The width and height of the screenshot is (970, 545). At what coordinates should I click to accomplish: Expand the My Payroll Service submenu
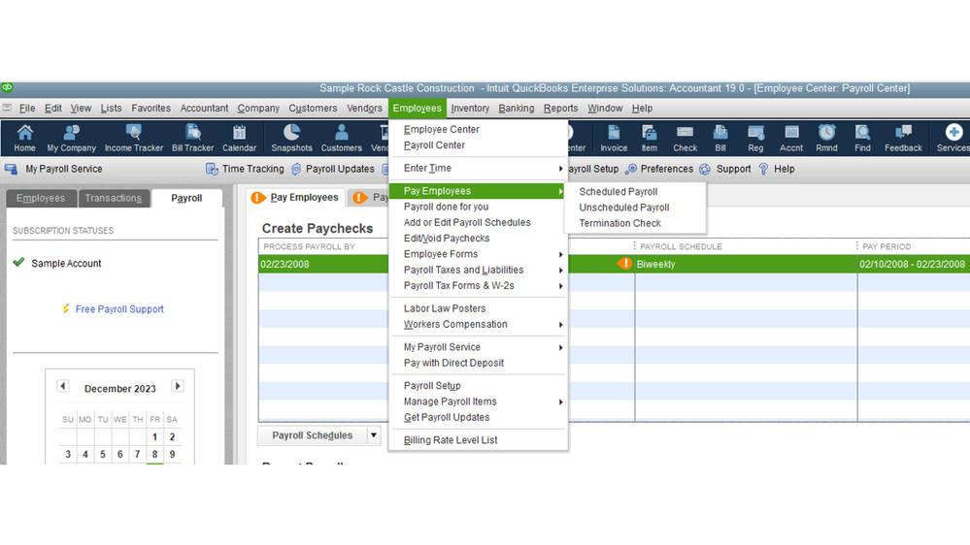pyautogui.click(x=478, y=347)
